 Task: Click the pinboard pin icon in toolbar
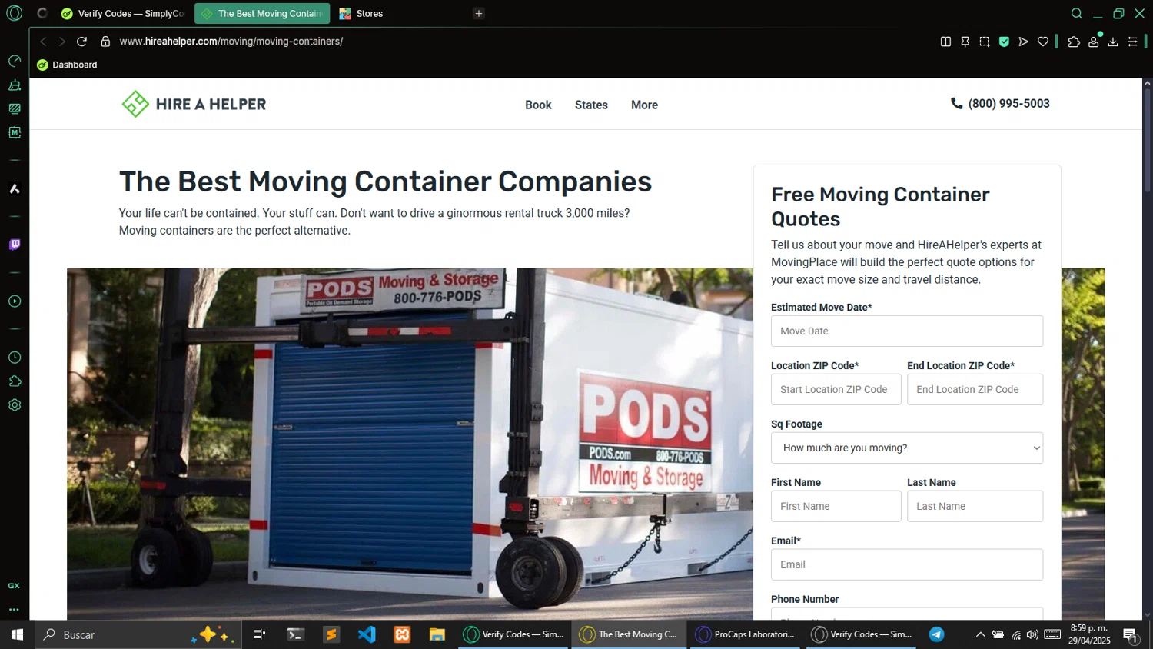pyautogui.click(x=965, y=42)
